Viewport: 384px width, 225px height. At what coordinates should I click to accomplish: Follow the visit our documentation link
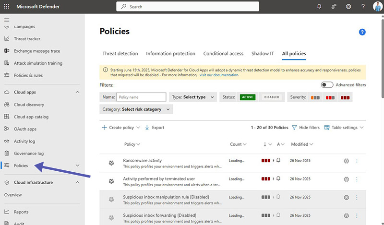pos(219,75)
